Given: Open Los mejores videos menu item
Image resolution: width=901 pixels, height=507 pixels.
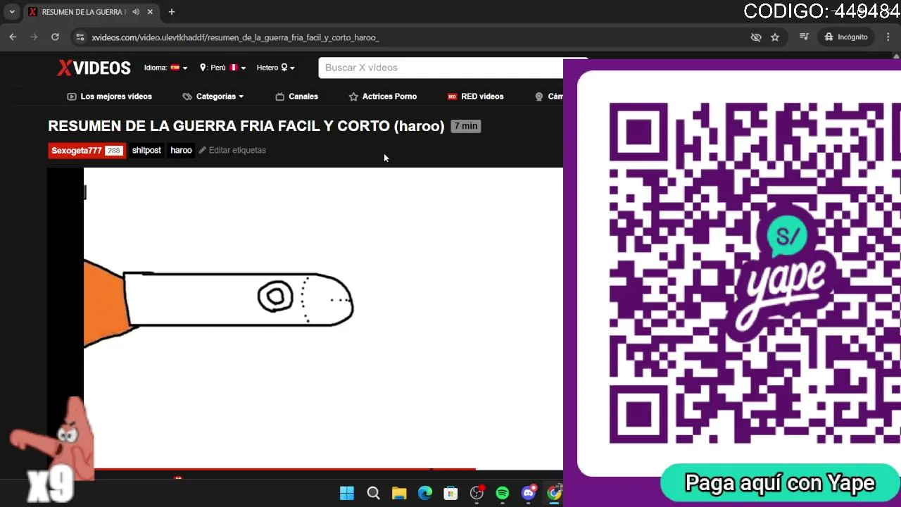Looking at the screenshot, I should (109, 96).
